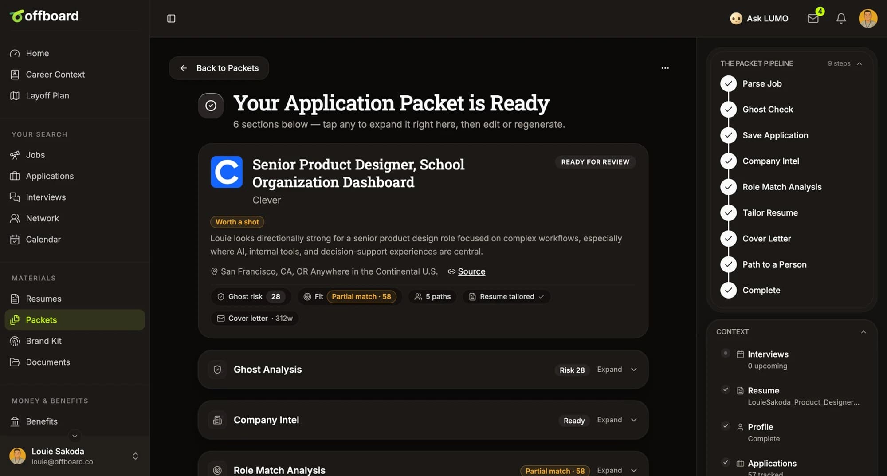
Task: Expand the Company Intel section
Action: [617, 420]
